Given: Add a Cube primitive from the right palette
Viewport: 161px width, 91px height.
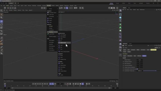Looking at the screenshot, I should coord(120,17).
